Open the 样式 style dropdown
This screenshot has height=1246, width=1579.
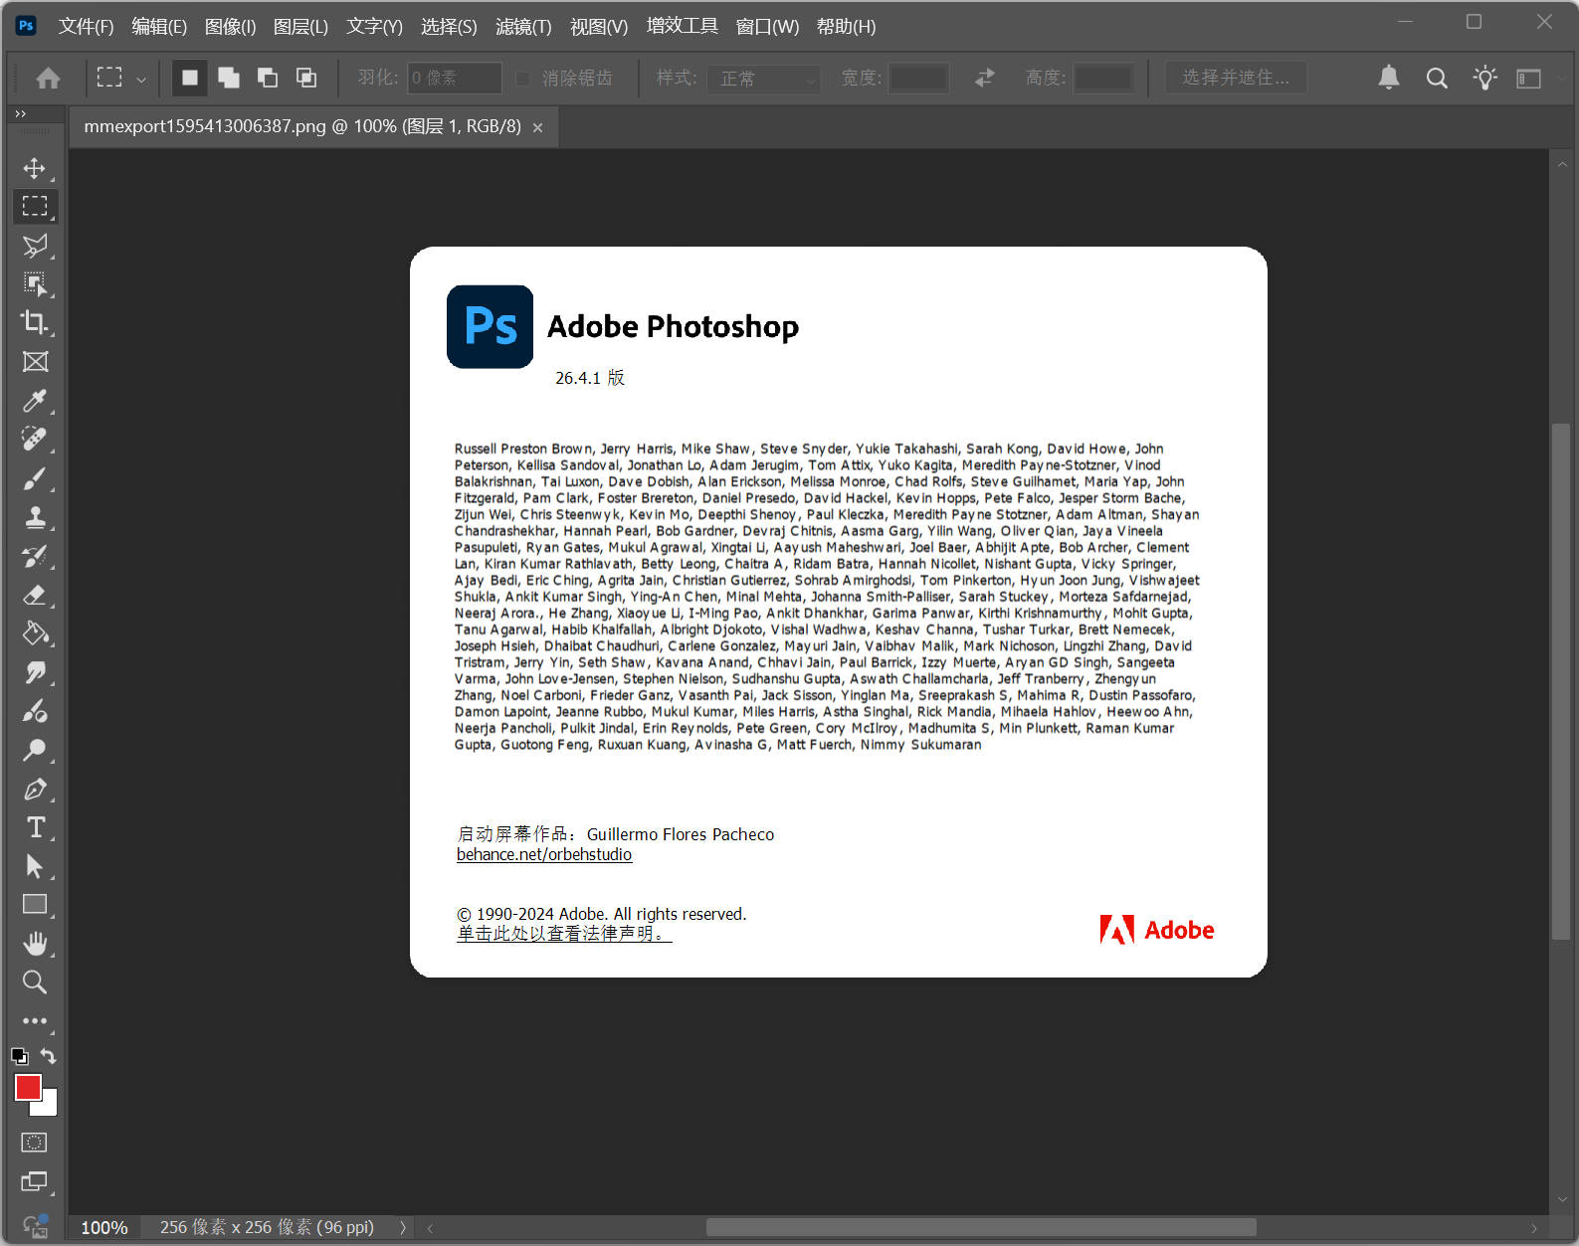coord(763,78)
